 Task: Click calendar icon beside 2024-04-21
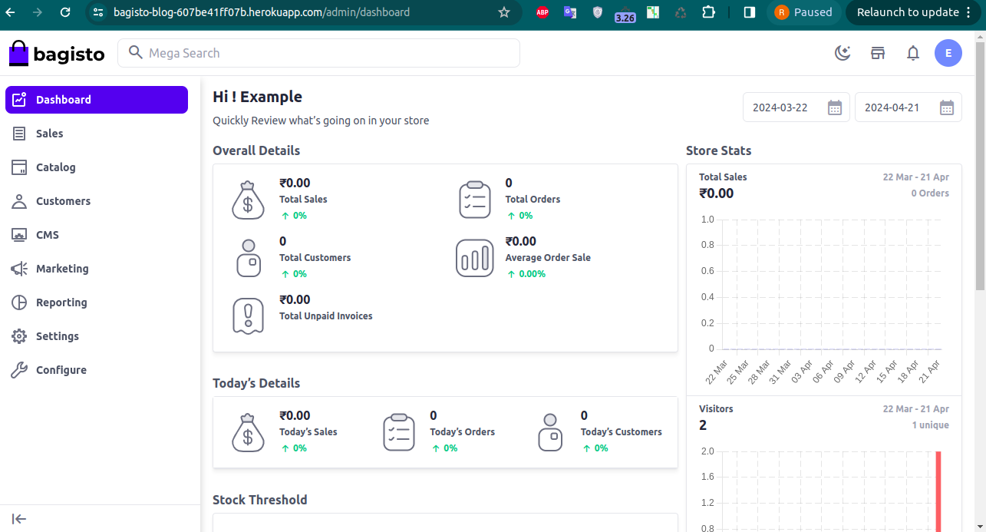(947, 107)
